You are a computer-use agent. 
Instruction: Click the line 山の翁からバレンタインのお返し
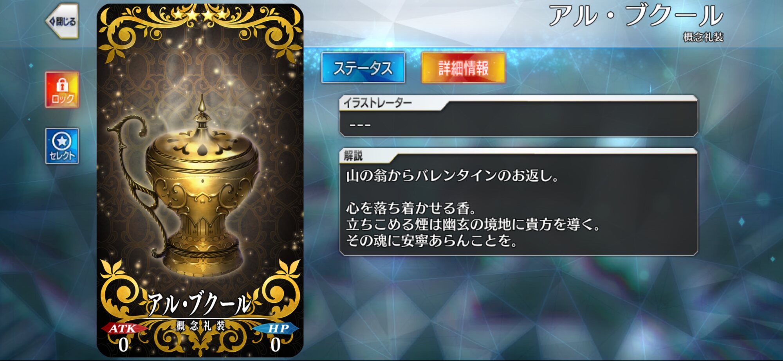pos(452,176)
